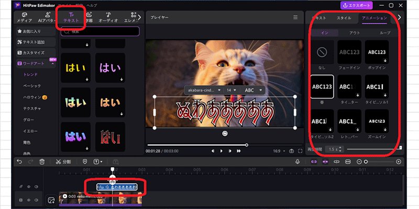Select the グロー glow subcategory
Screen dimensions: 419x209
click(x=29, y=120)
